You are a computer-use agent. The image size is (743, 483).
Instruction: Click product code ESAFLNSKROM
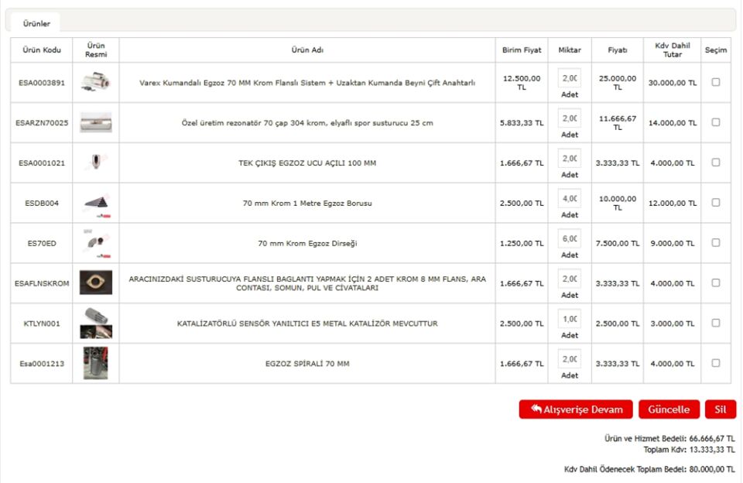(x=42, y=283)
